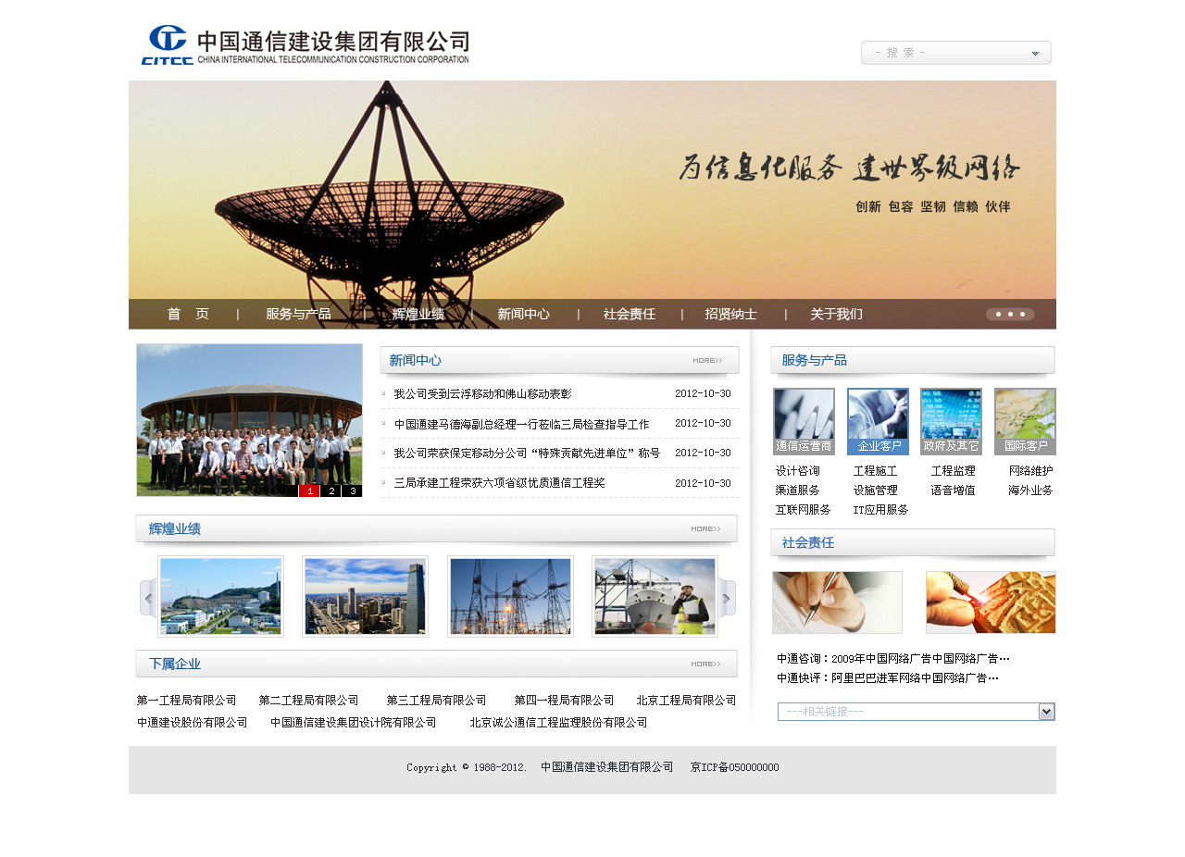The width and height of the screenshot is (1185, 857).
Task: Open the city skyscraper achievement photo
Action: (x=365, y=596)
